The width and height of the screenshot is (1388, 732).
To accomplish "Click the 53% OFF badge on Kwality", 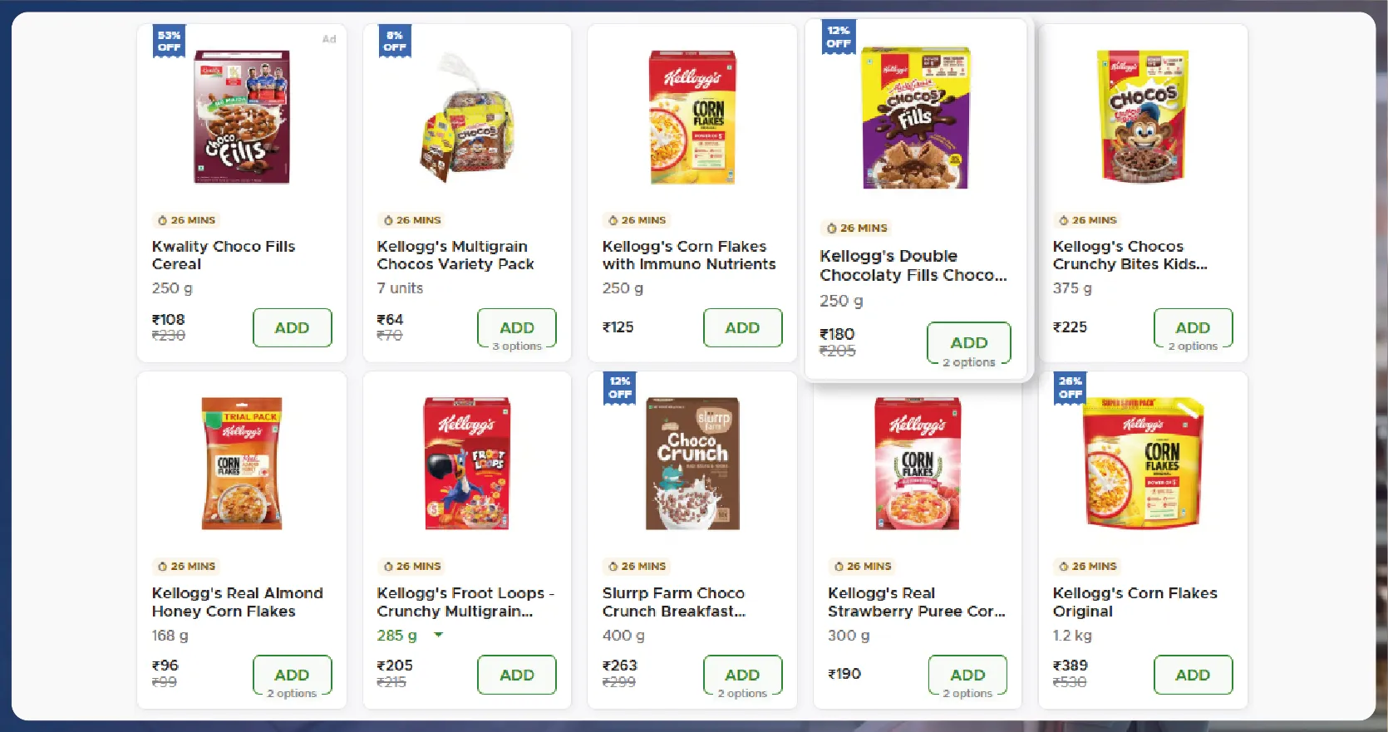I will click(170, 41).
